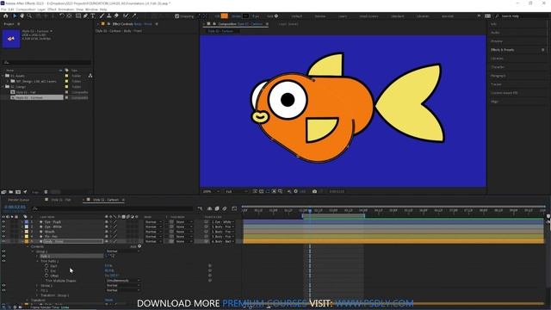
Task: Click the Reset link for Transform
Action: (x=109, y=300)
